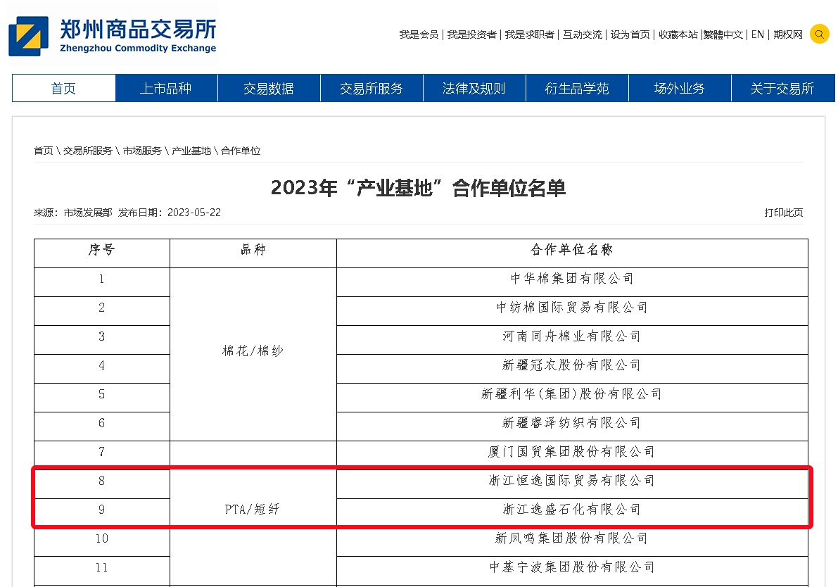The width and height of the screenshot is (838, 587).
Task: Click the 我是投资者 link
Action: click(471, 34)
